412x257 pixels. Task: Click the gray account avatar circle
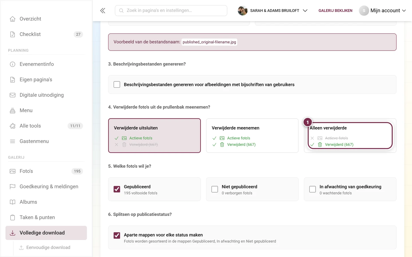click(364, 11)
